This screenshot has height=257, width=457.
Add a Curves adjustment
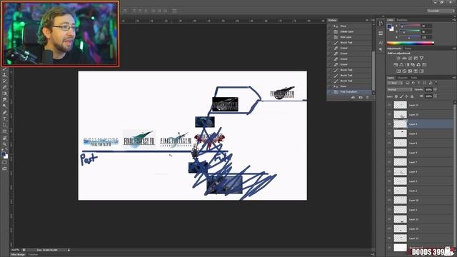pos(410,59)
